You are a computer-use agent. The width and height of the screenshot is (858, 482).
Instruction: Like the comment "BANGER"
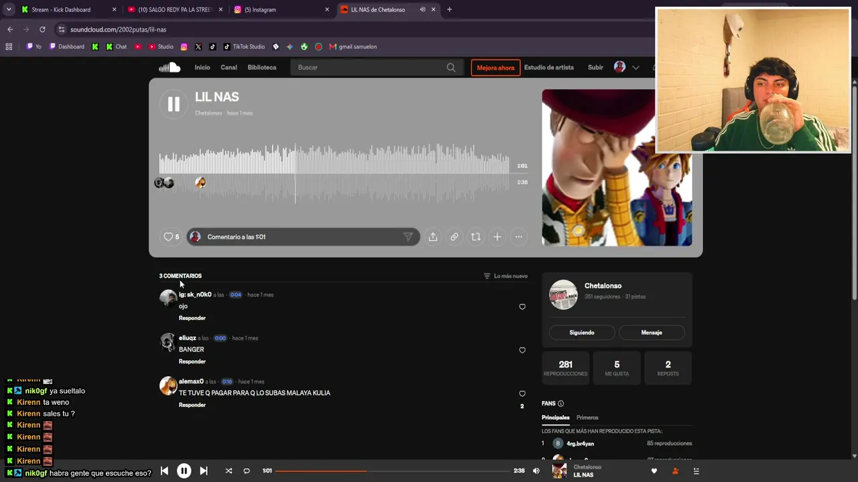(x=522, y=350)
